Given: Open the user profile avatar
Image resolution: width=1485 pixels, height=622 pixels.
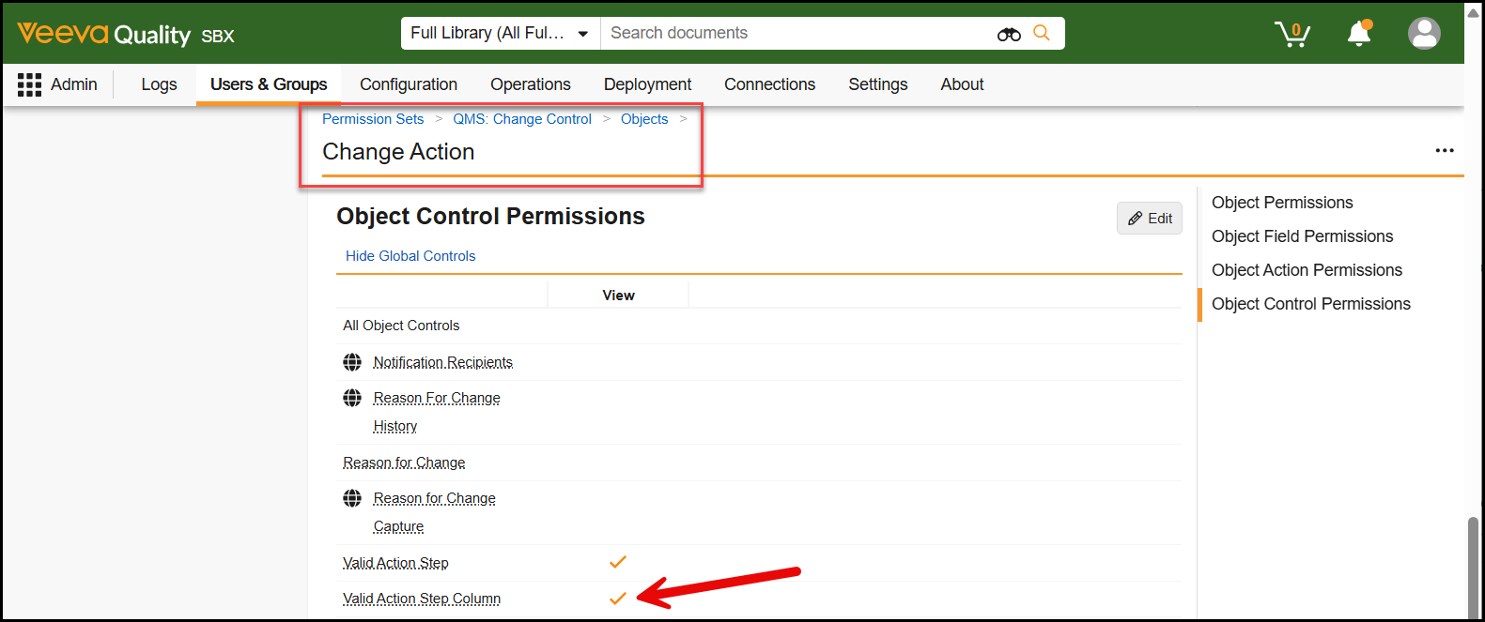Looking at the screenshot, I should pyautogui.click(x=1424, y=34).
